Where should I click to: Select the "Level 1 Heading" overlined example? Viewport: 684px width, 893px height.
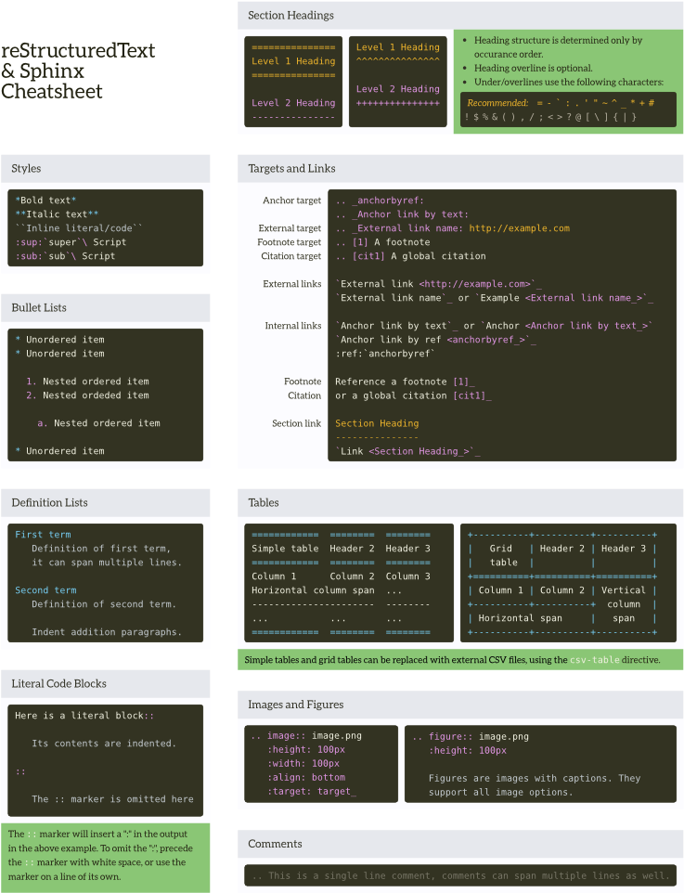293,61
